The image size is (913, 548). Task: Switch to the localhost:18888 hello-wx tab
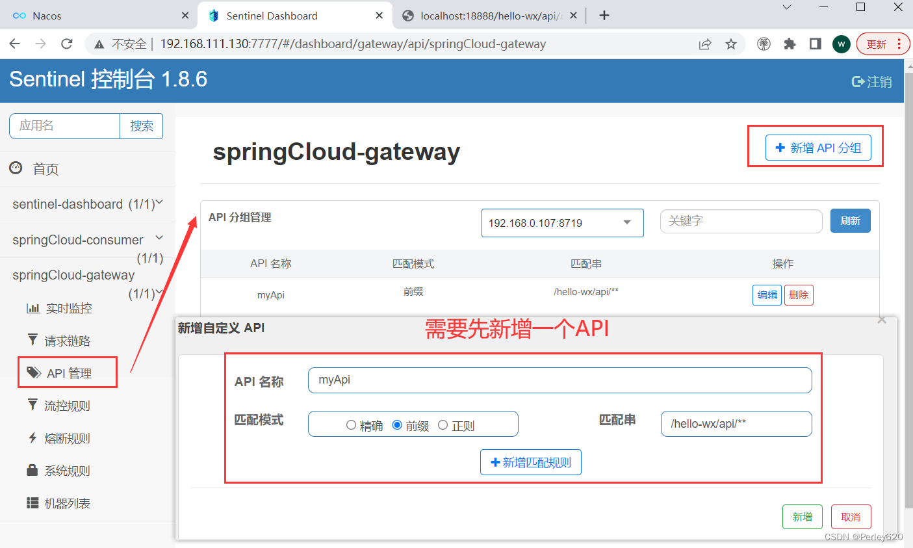pos(490,16)
